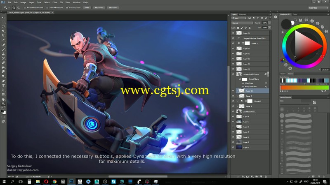Click the Fit Screen button
330x185 pixels.
click(x=99, y=7)
